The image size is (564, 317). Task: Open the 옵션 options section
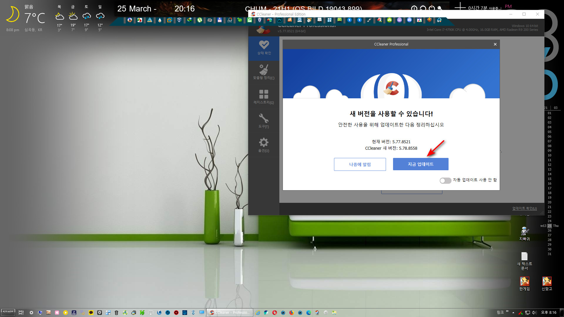point(264,145)
